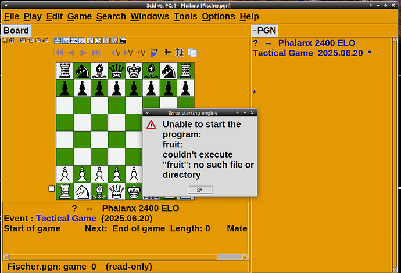Viewport: 401px width, 273px height.
Task: Load the previous game icon
Action: (30, 41)
